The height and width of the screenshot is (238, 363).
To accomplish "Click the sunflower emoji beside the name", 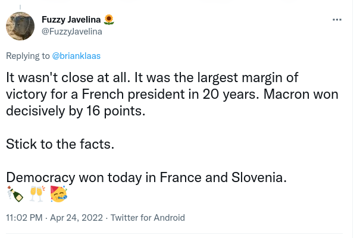I will tap(109, 20).
